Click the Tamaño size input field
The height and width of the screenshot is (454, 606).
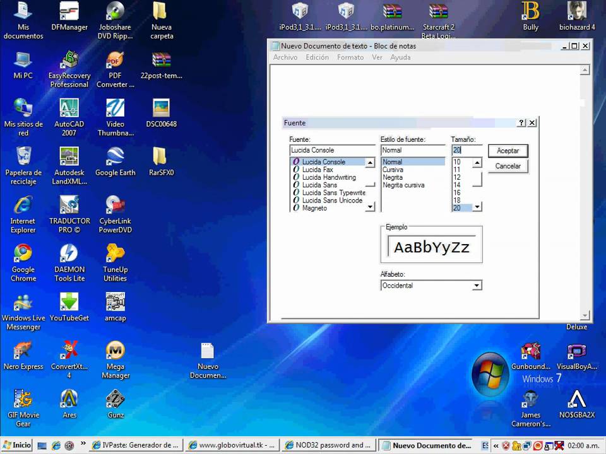click(x=467, y=150)
